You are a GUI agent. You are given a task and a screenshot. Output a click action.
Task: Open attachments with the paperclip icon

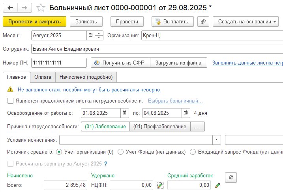(x=203, y=21)
